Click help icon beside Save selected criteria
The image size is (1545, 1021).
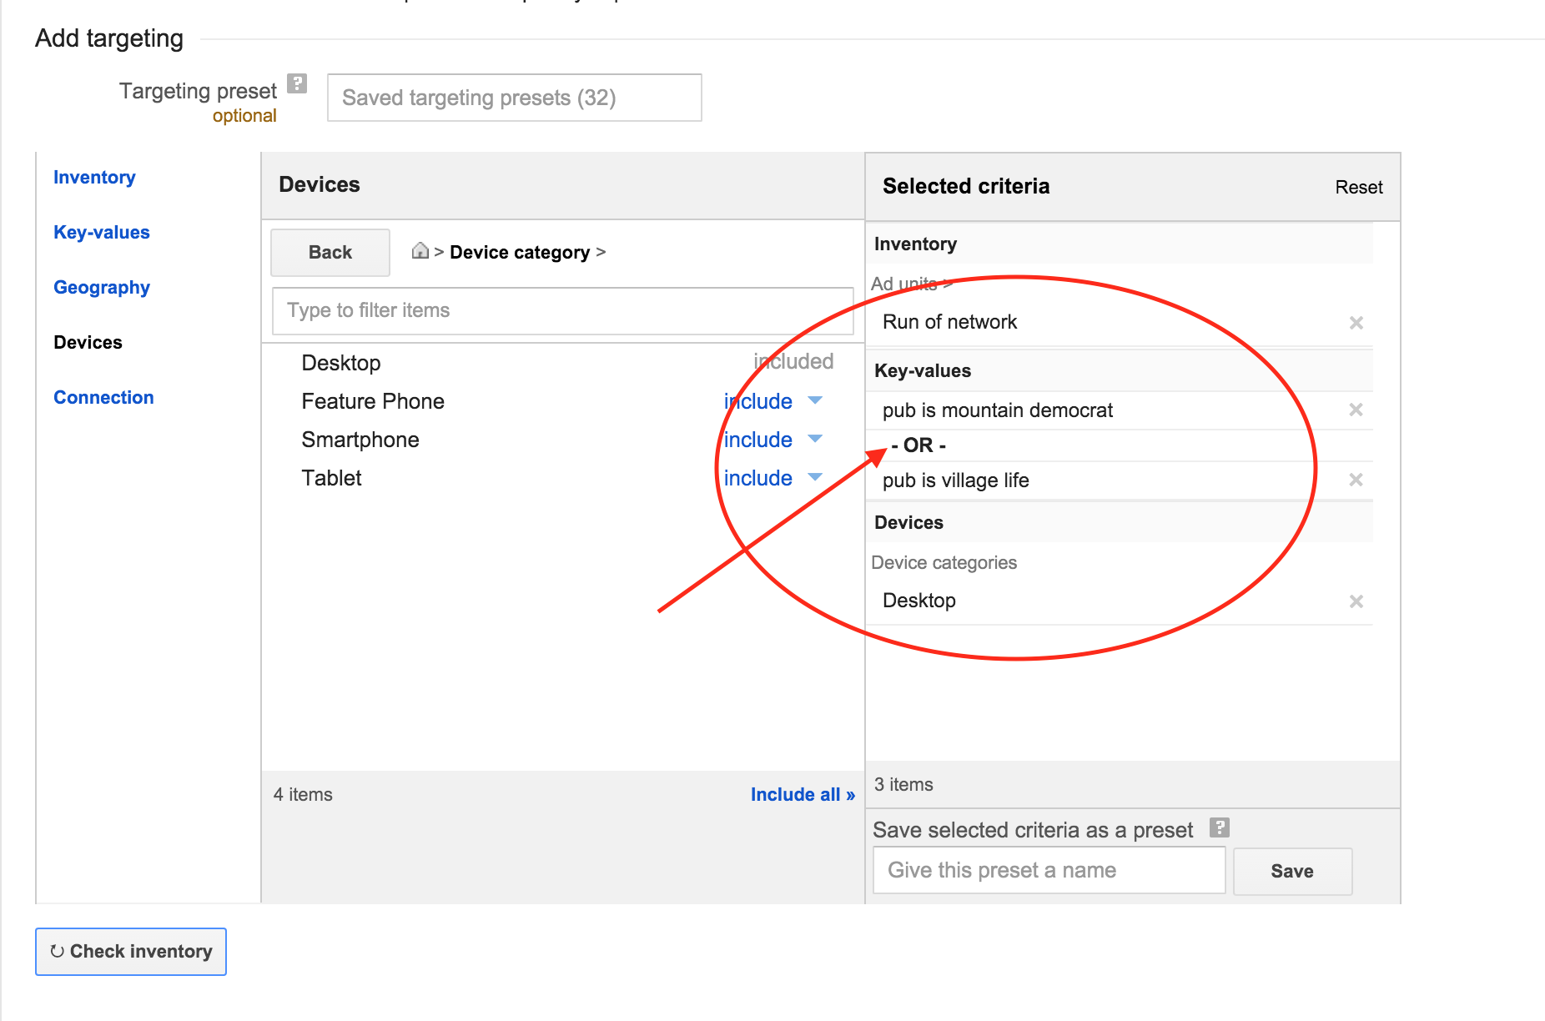[x=1220, y=827]
